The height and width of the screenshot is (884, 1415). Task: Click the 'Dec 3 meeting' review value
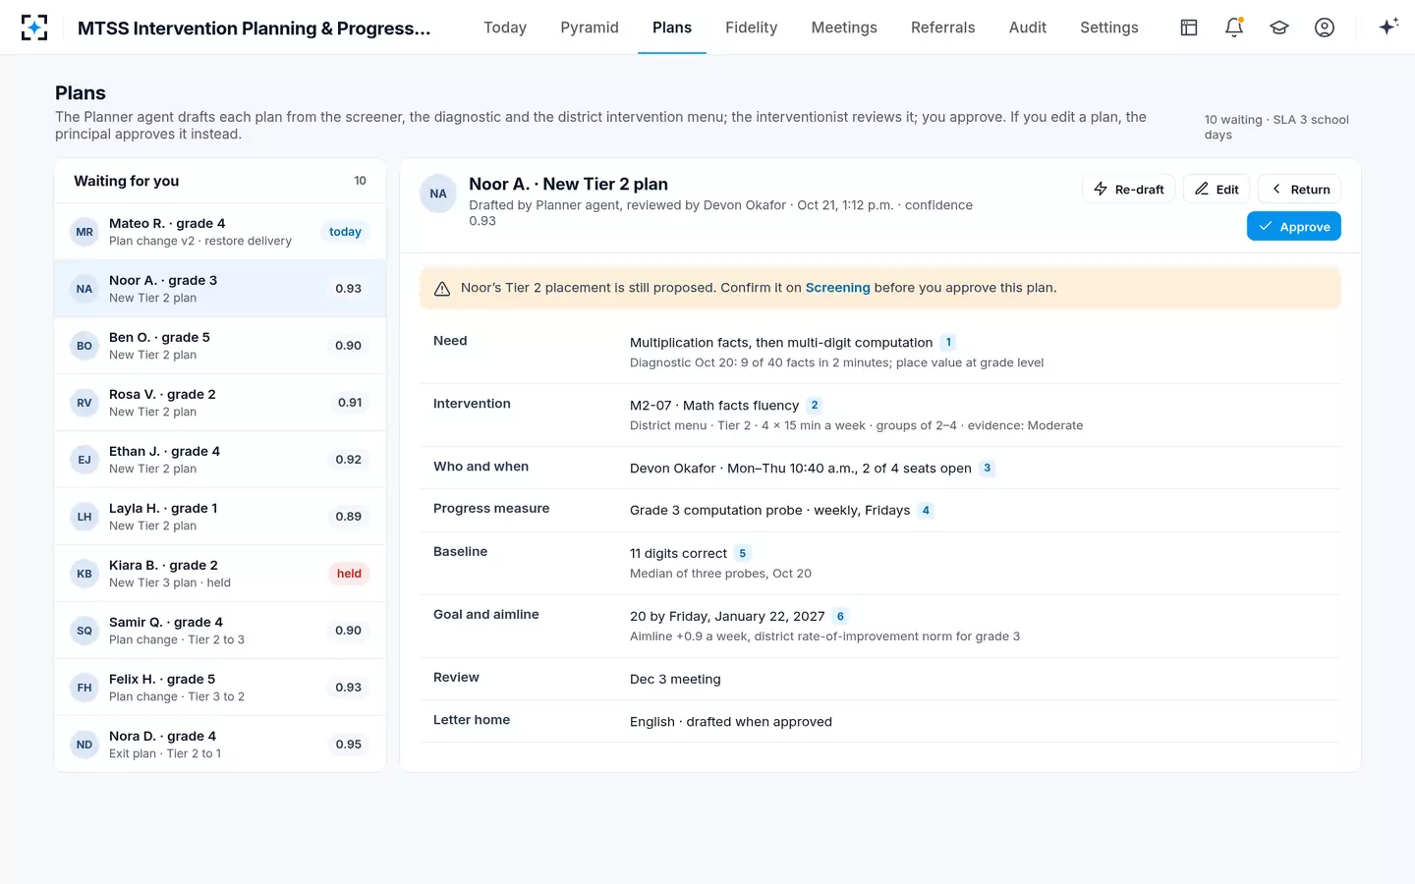[x=675, y=680]
